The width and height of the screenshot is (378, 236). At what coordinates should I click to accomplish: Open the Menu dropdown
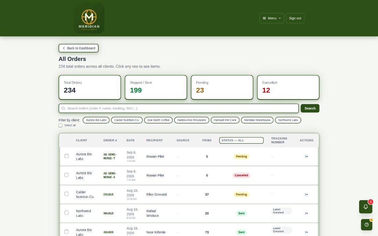[x=272, y=18]
